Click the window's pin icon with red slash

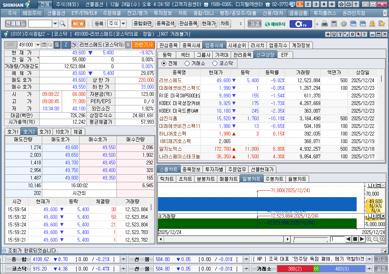[359, 34]
